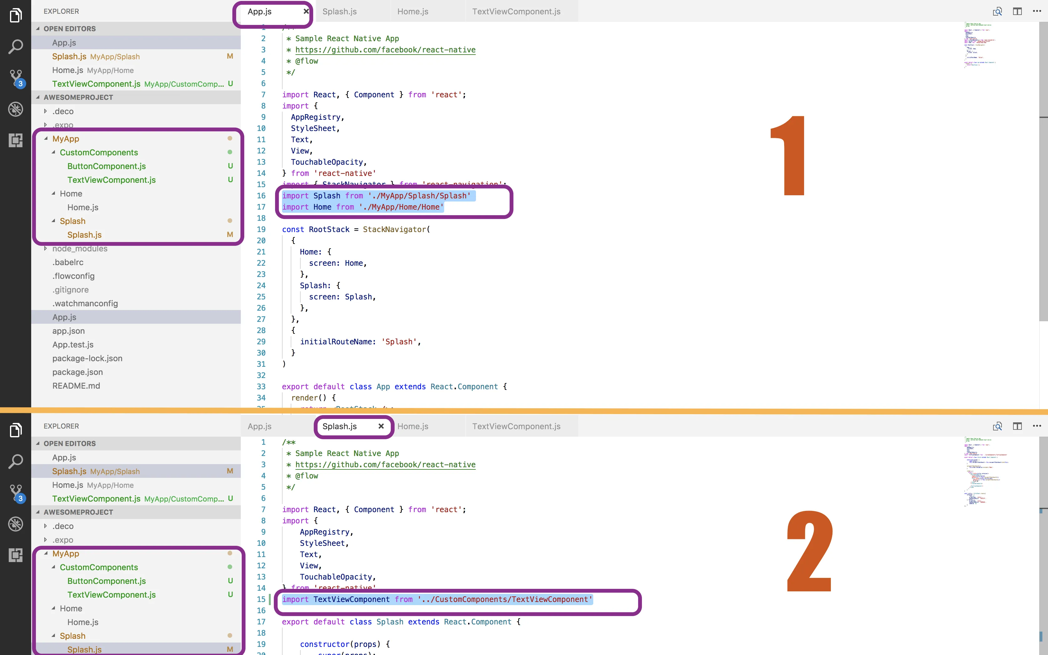Switch to Home.js tab in top editor
Screen dimensions: 1048x655
point(413,12)
